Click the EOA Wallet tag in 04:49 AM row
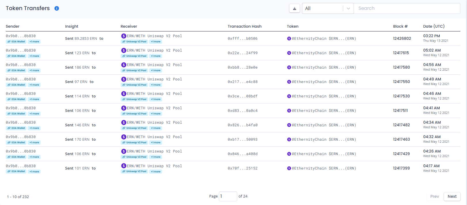 [16, 85]
